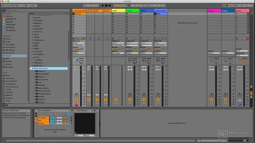Select FM8 chain in Instrument Rack
This screenshot has width=255, height=143.
(43, 121)
